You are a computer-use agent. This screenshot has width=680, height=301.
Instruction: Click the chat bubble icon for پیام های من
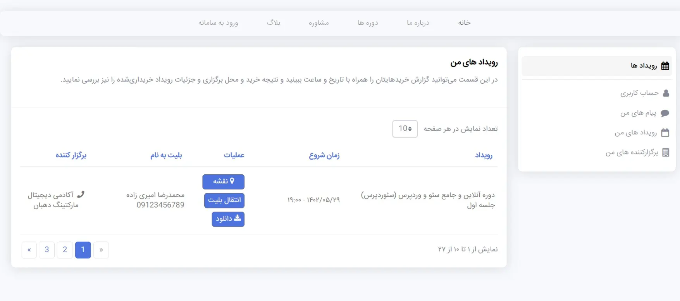(x=665, y=113)
